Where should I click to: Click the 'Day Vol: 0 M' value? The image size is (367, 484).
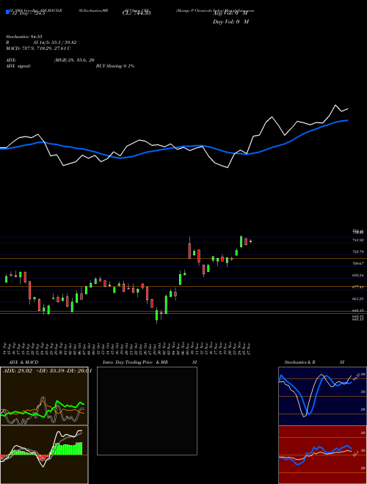tap(230, 21)
